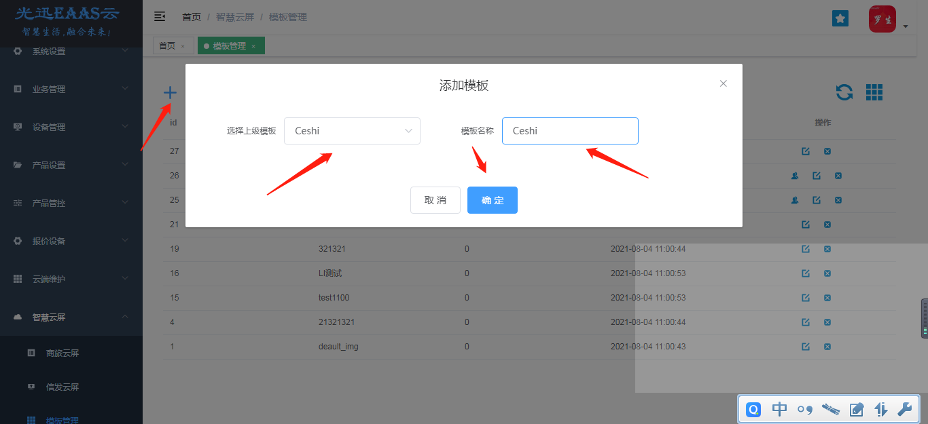
Task: Click edit icon for the LI测试 row
Action: tap(806, 273)
